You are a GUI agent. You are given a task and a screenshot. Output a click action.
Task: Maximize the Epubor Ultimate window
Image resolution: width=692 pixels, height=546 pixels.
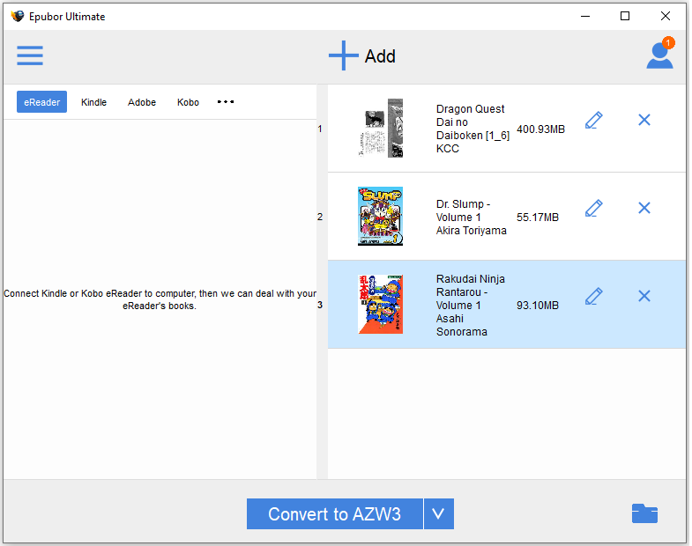point(625,17)
